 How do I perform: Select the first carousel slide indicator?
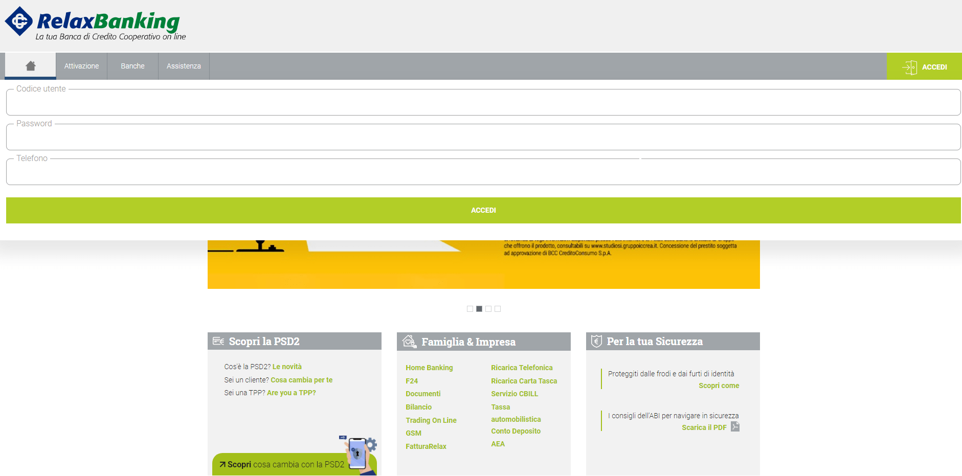click(x=470, y=309)
